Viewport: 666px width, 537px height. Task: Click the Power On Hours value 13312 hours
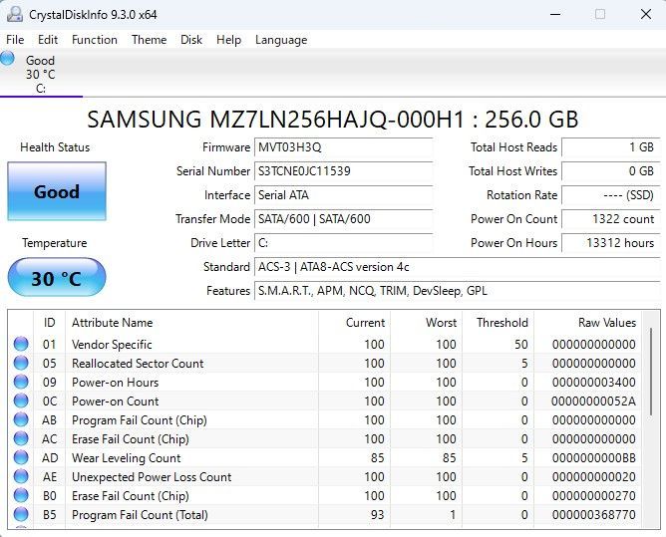point(611,243)
